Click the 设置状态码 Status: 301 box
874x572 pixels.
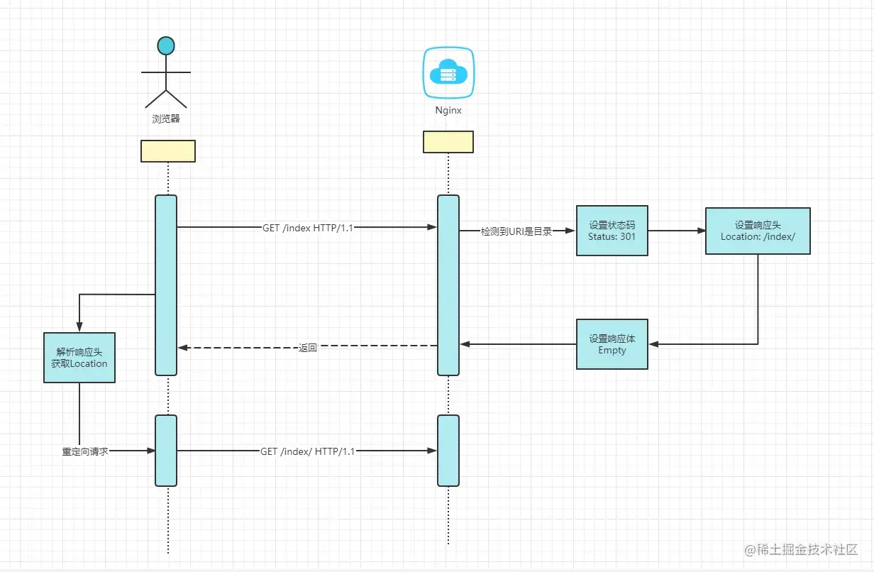(x=612, y=231)
